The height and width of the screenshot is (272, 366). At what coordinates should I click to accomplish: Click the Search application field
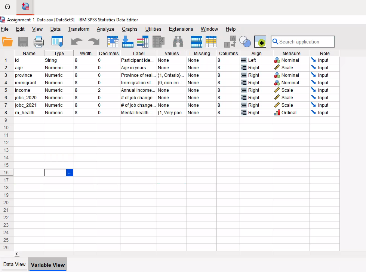pyautogui.click(x=303, y=41)
